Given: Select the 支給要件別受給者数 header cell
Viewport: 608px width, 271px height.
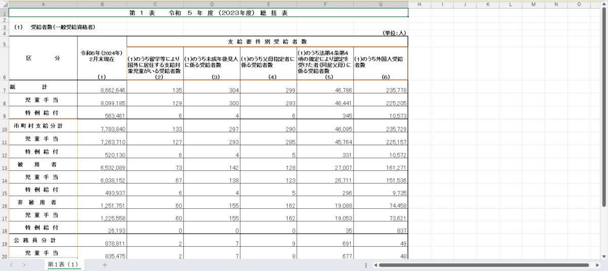Looking at the screenshot, I should click(x=267, y=41).
